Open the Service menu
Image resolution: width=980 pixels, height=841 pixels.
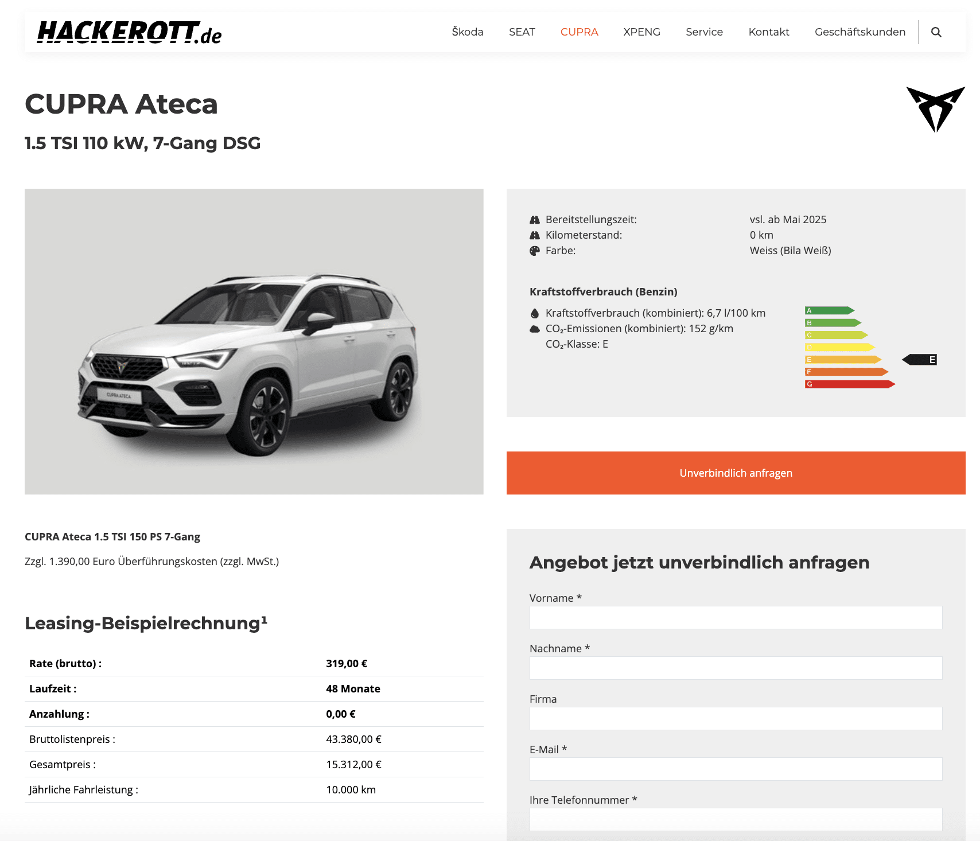coord(704,32)
